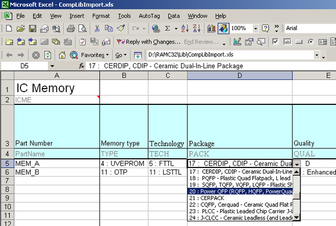Image resolution: width=336 pixels, height=226 pixels.
Task: Open the Favorites dropdown
Action: tap(95, 55)
